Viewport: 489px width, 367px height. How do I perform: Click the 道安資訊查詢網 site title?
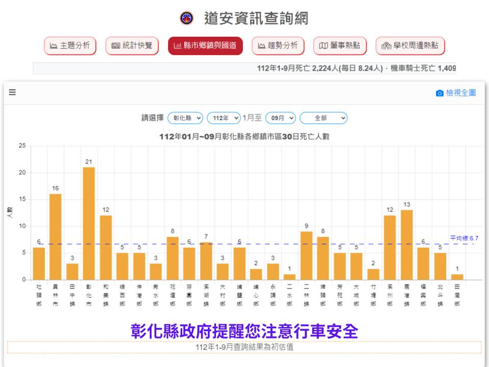coord(256,18)
